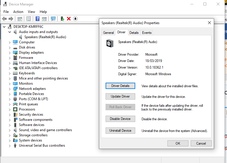
Task: Click speaker icon in Properties dialog
Action: [110, 43]
